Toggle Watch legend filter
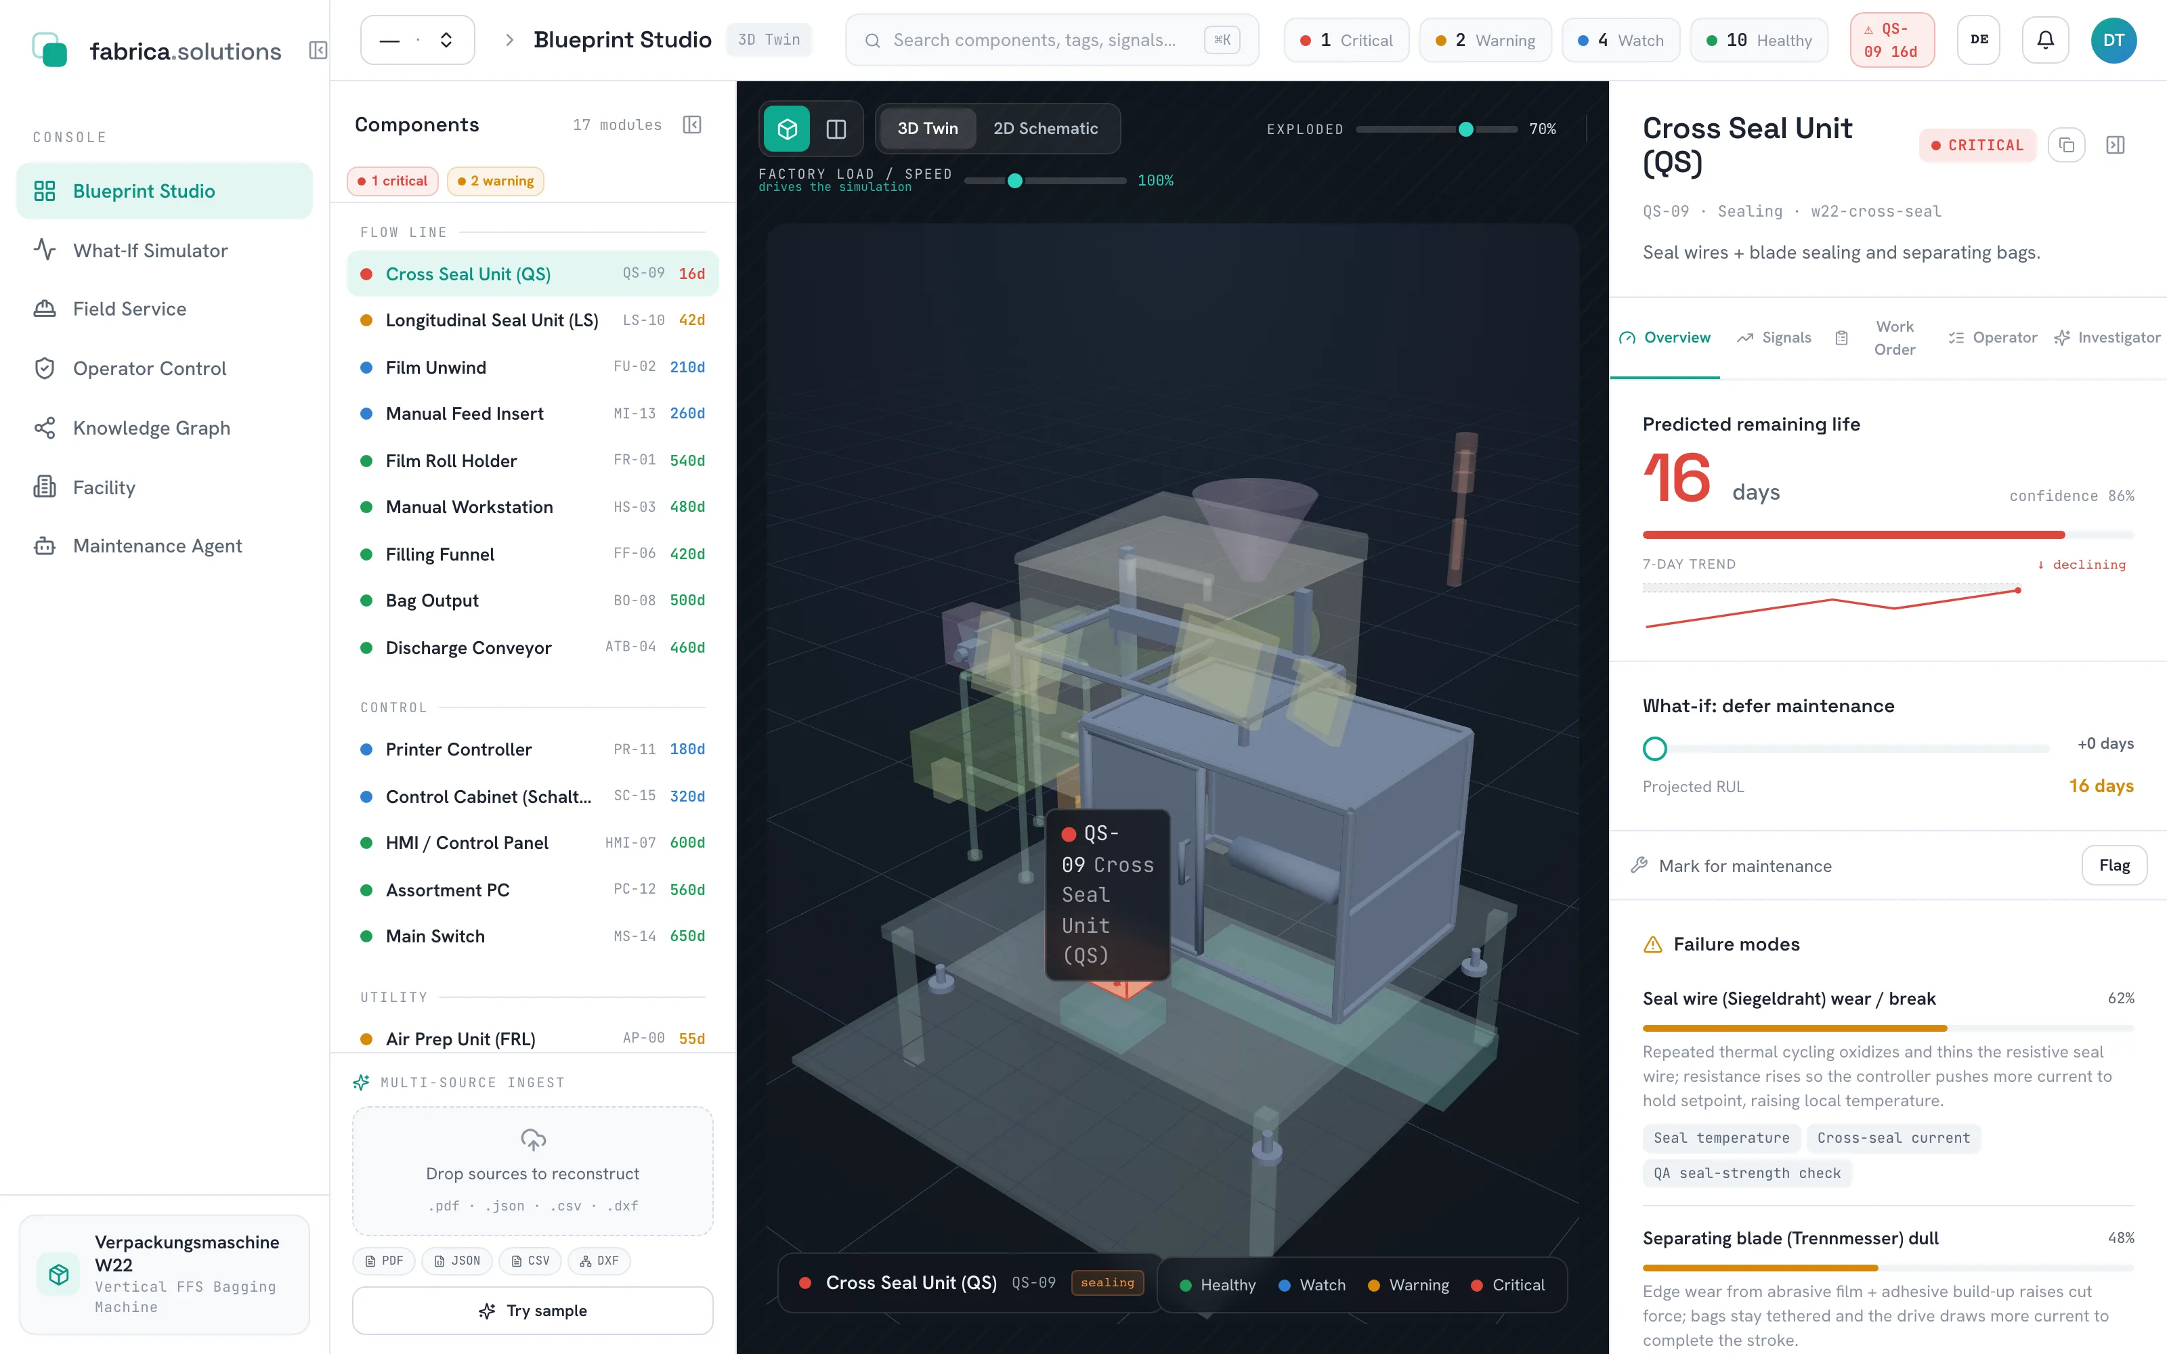Image resolution: width=2167 pixels, height=1354 pixels. coord(1312,1285)
